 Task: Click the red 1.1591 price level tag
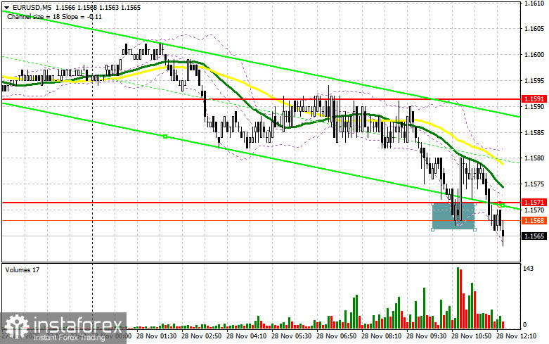pyautogui.click(x=534, y=99)
